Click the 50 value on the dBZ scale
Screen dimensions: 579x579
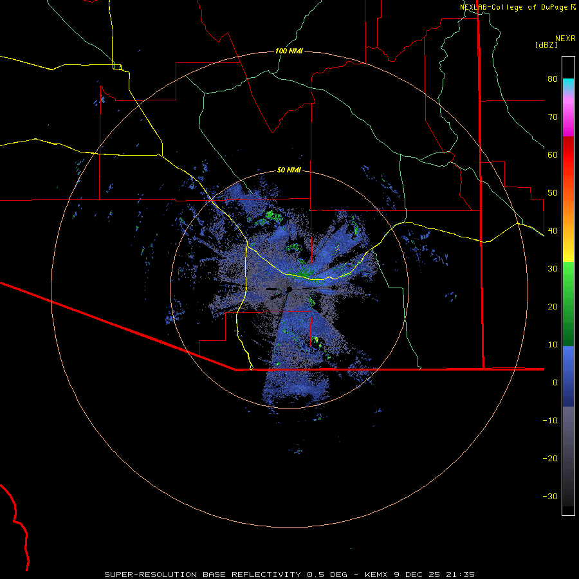coord(553,193)
